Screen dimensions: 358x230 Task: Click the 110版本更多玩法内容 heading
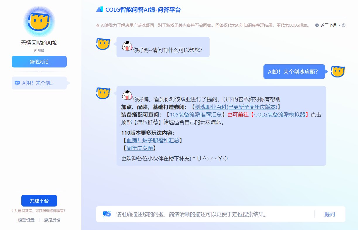click(x=148, y=133)
